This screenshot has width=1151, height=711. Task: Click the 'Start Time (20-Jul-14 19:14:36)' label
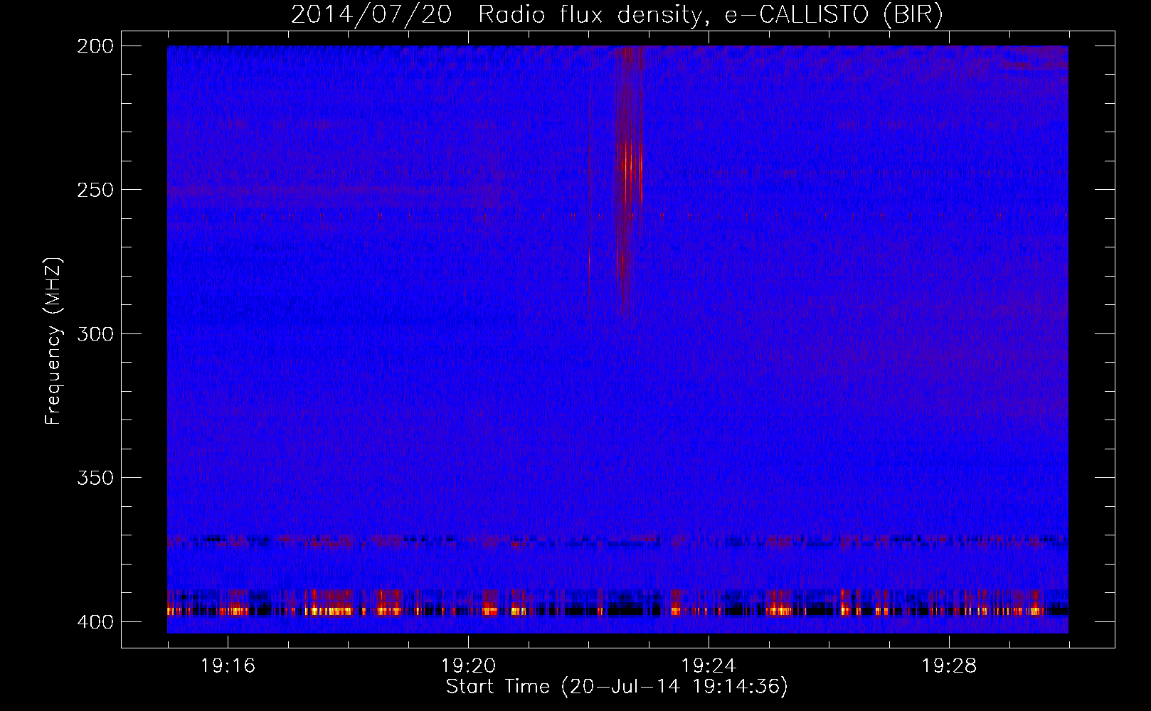[617, 687]
